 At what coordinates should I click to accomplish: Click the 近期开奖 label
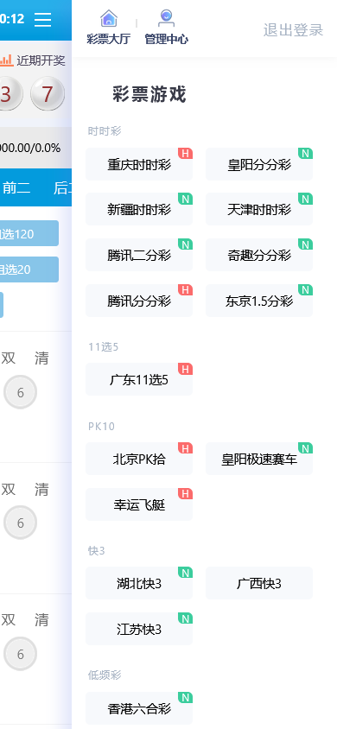pos(41,60)
